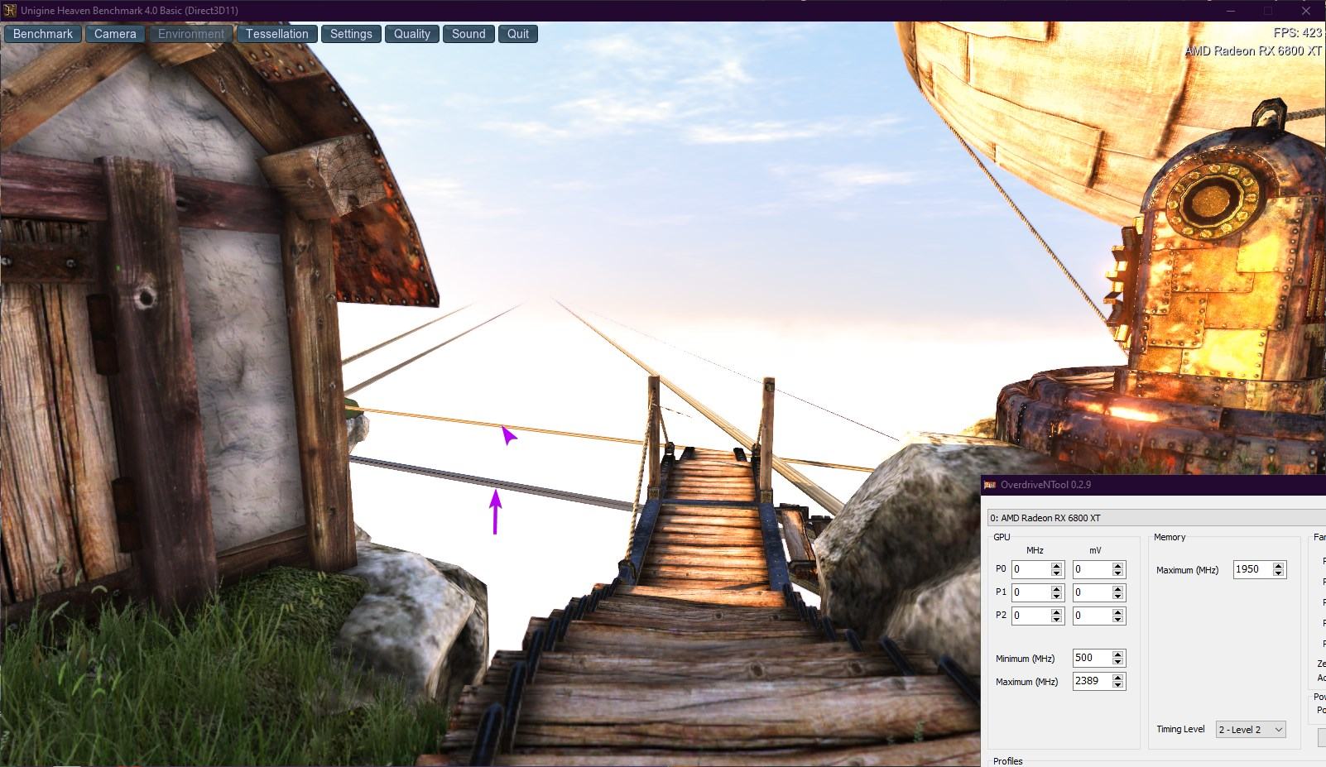Image resolution: width=1326 pixels, height=767 pixels.
Task: Decrease GPU Maximum MHz with the down spinner
Action: pos(1118,685)
